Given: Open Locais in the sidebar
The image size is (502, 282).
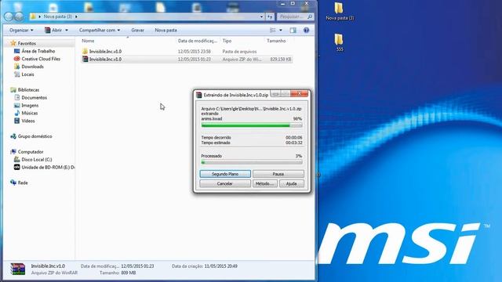Looking at the screenshot, I should coord(28,74).
